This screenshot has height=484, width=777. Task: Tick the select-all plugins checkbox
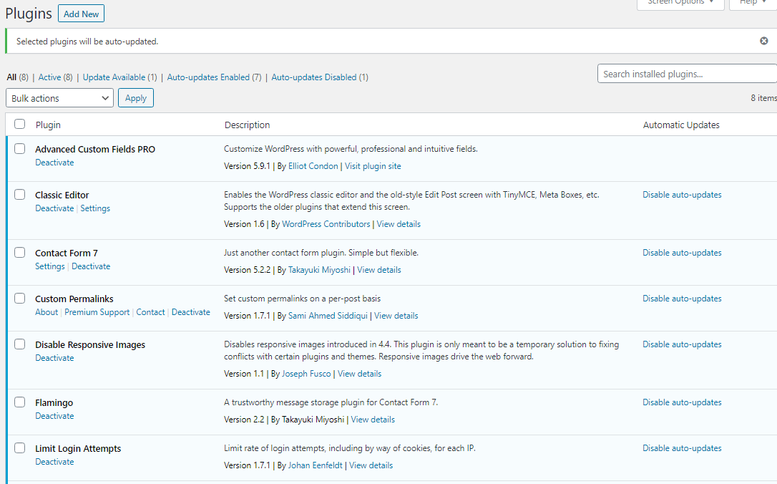(x=20, y=124)
